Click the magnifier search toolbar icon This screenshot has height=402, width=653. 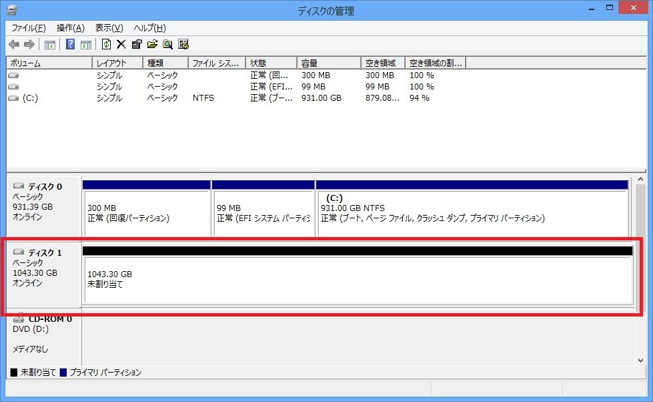(167, 44)
